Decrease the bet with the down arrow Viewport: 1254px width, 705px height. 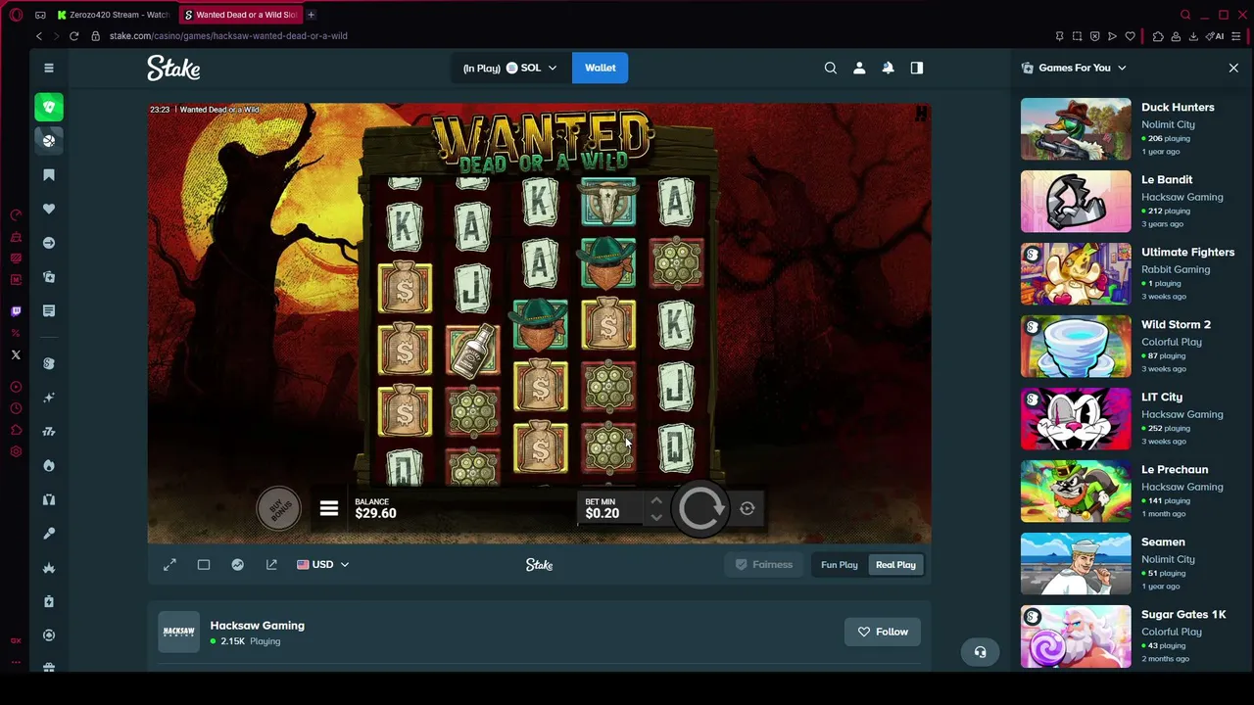(x=656, y=517)
